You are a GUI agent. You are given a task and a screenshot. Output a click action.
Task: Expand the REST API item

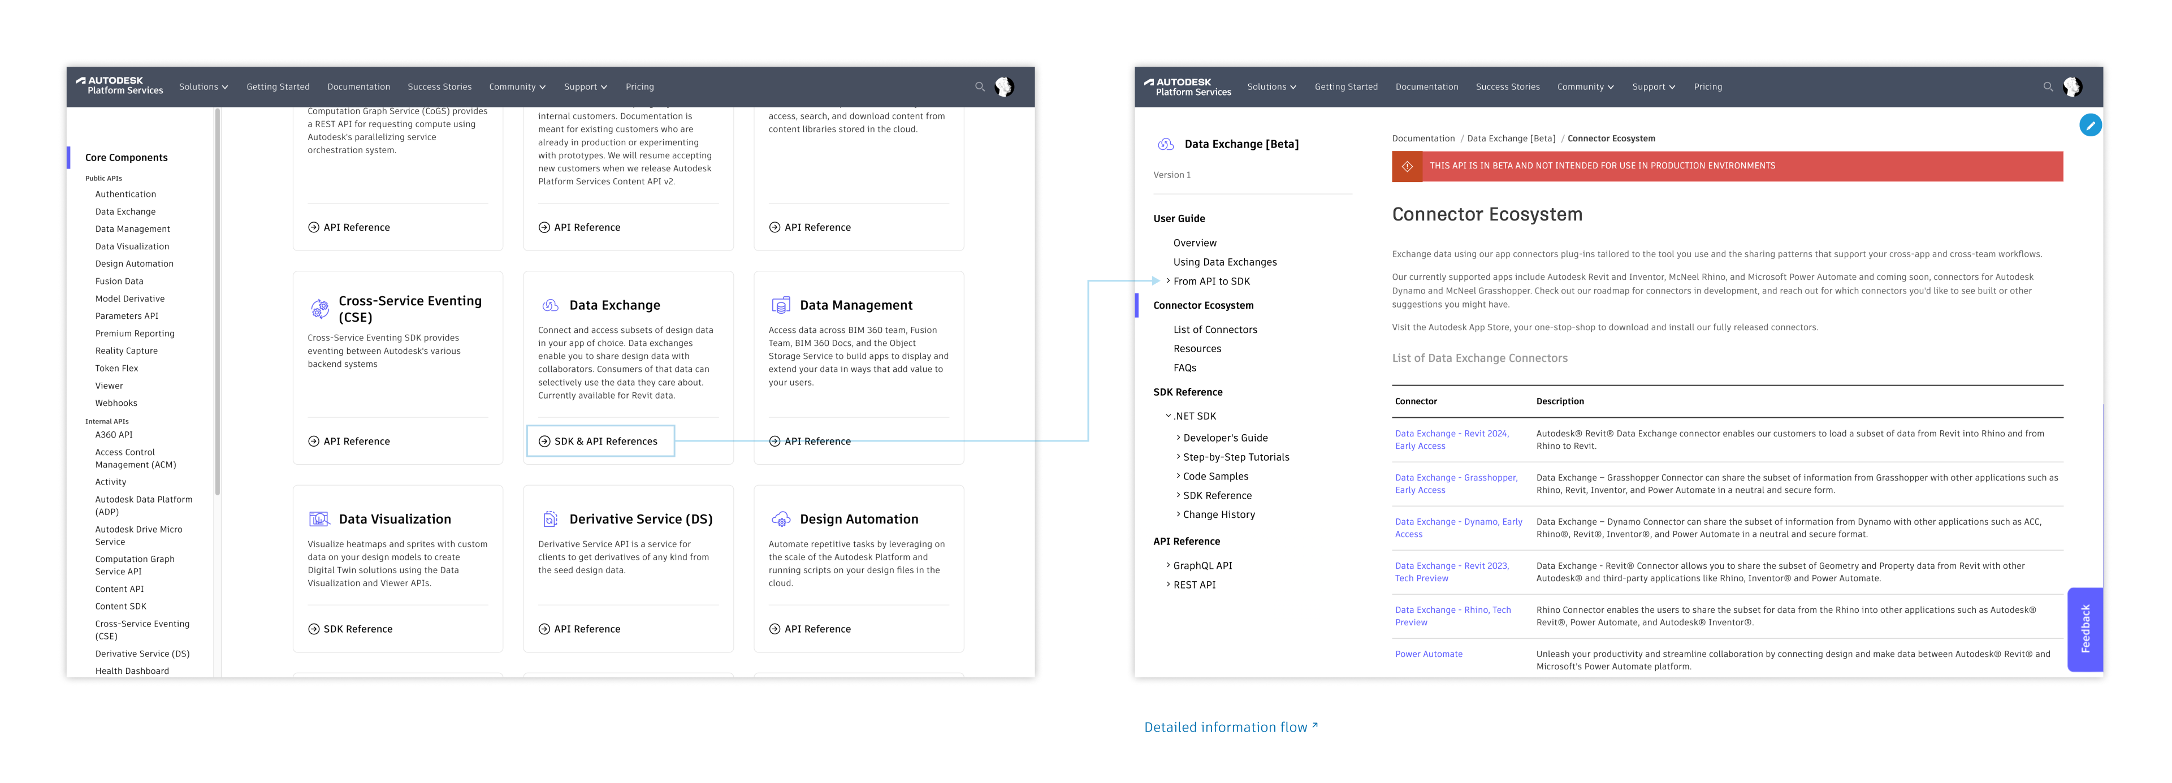[x=1168, y=584]
